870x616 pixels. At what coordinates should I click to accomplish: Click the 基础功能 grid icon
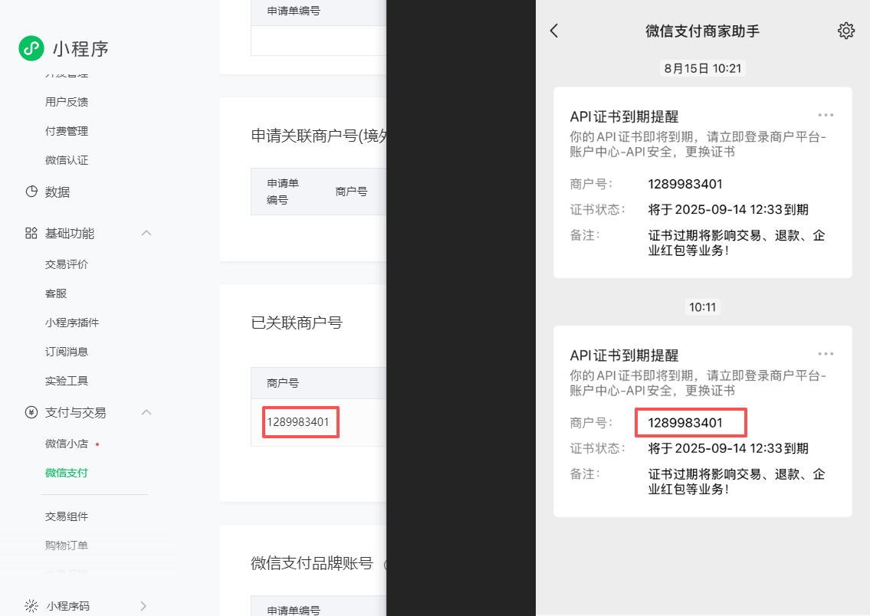click(31, 233)
